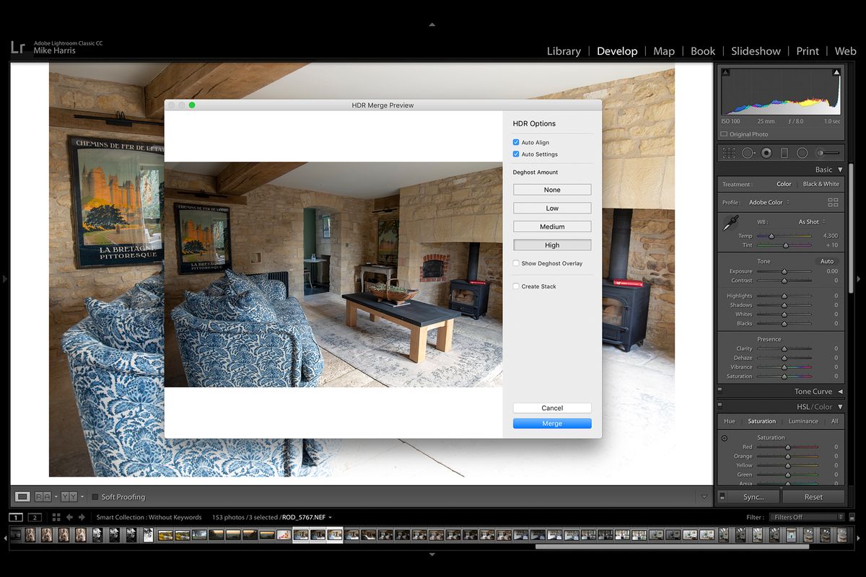
Task: Open the Profile Browser grid icon
Action: tap(834, 203)
